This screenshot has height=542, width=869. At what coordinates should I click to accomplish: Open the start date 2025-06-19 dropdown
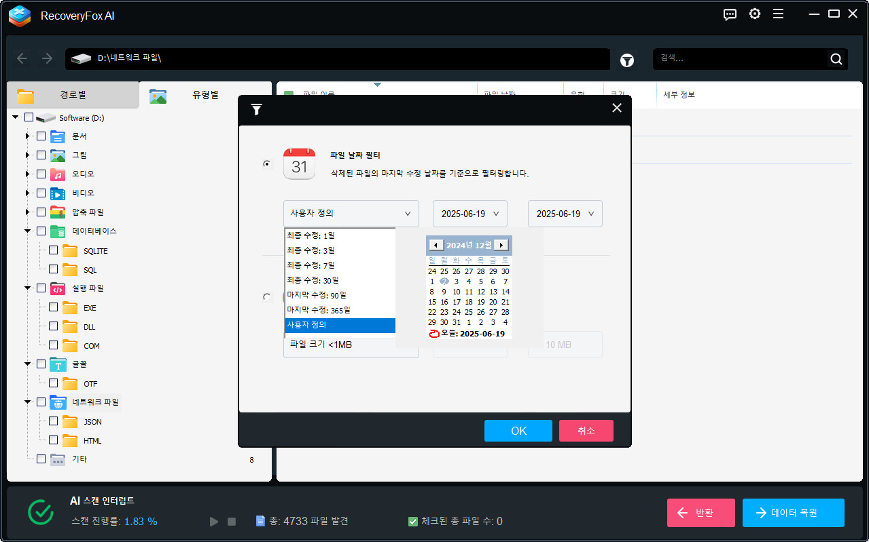[x=469, y=213]
